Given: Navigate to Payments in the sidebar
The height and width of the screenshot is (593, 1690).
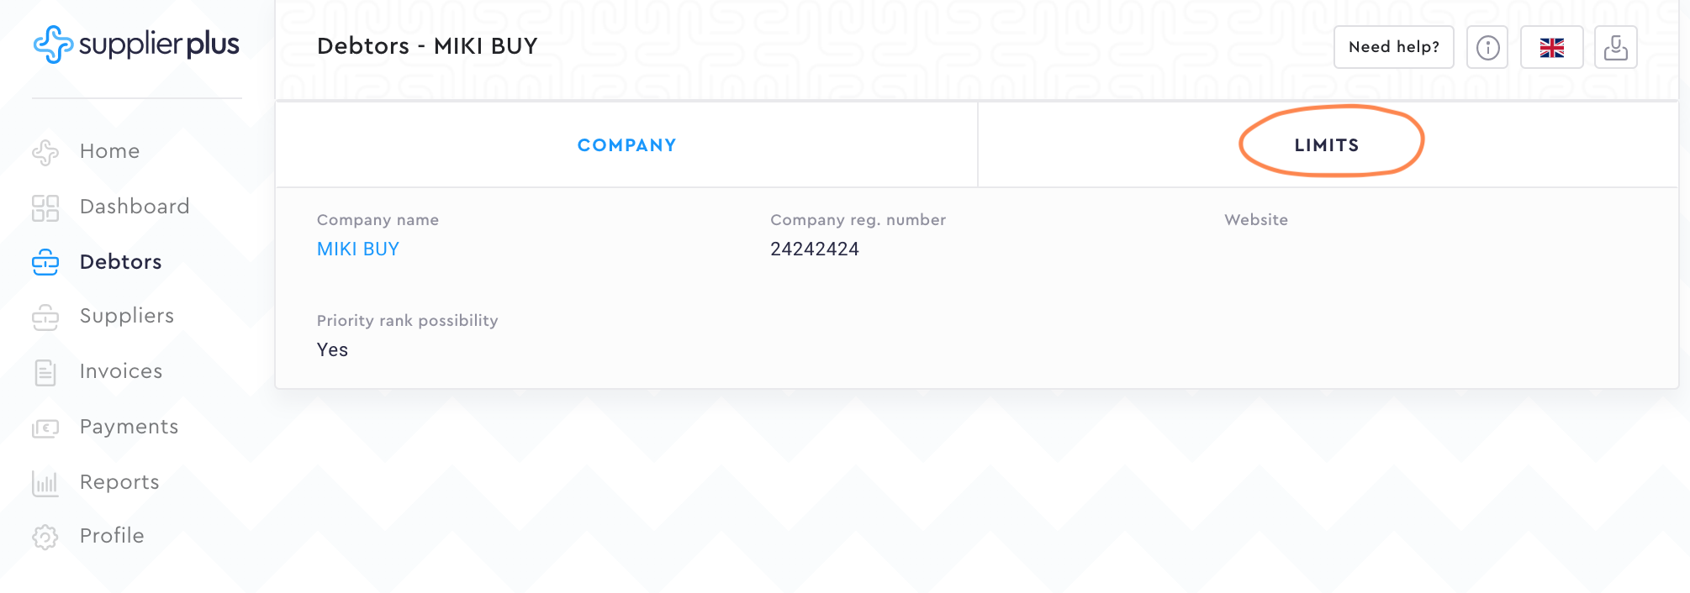Looking at the screenshot, I should 129,427.
